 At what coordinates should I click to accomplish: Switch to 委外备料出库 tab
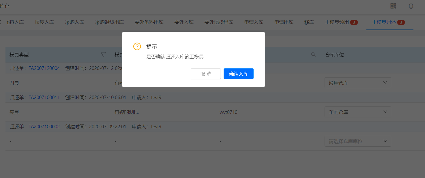pyautogui.click(x=149, y=22)
